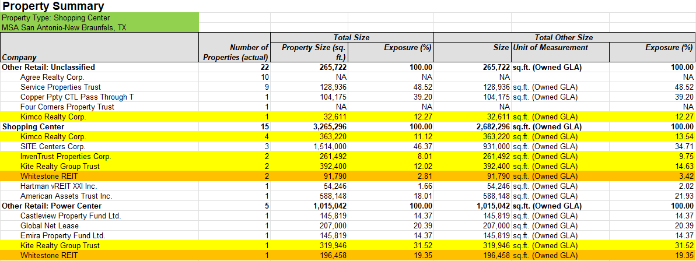Image resolution: width=696 pixels, height=261 pixels.
Task: Click the Four Corners Property Trust cell
Action: [x=67, y=107]
